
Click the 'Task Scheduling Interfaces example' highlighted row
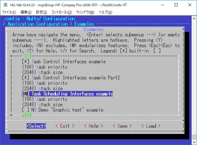tap(67, 94)
